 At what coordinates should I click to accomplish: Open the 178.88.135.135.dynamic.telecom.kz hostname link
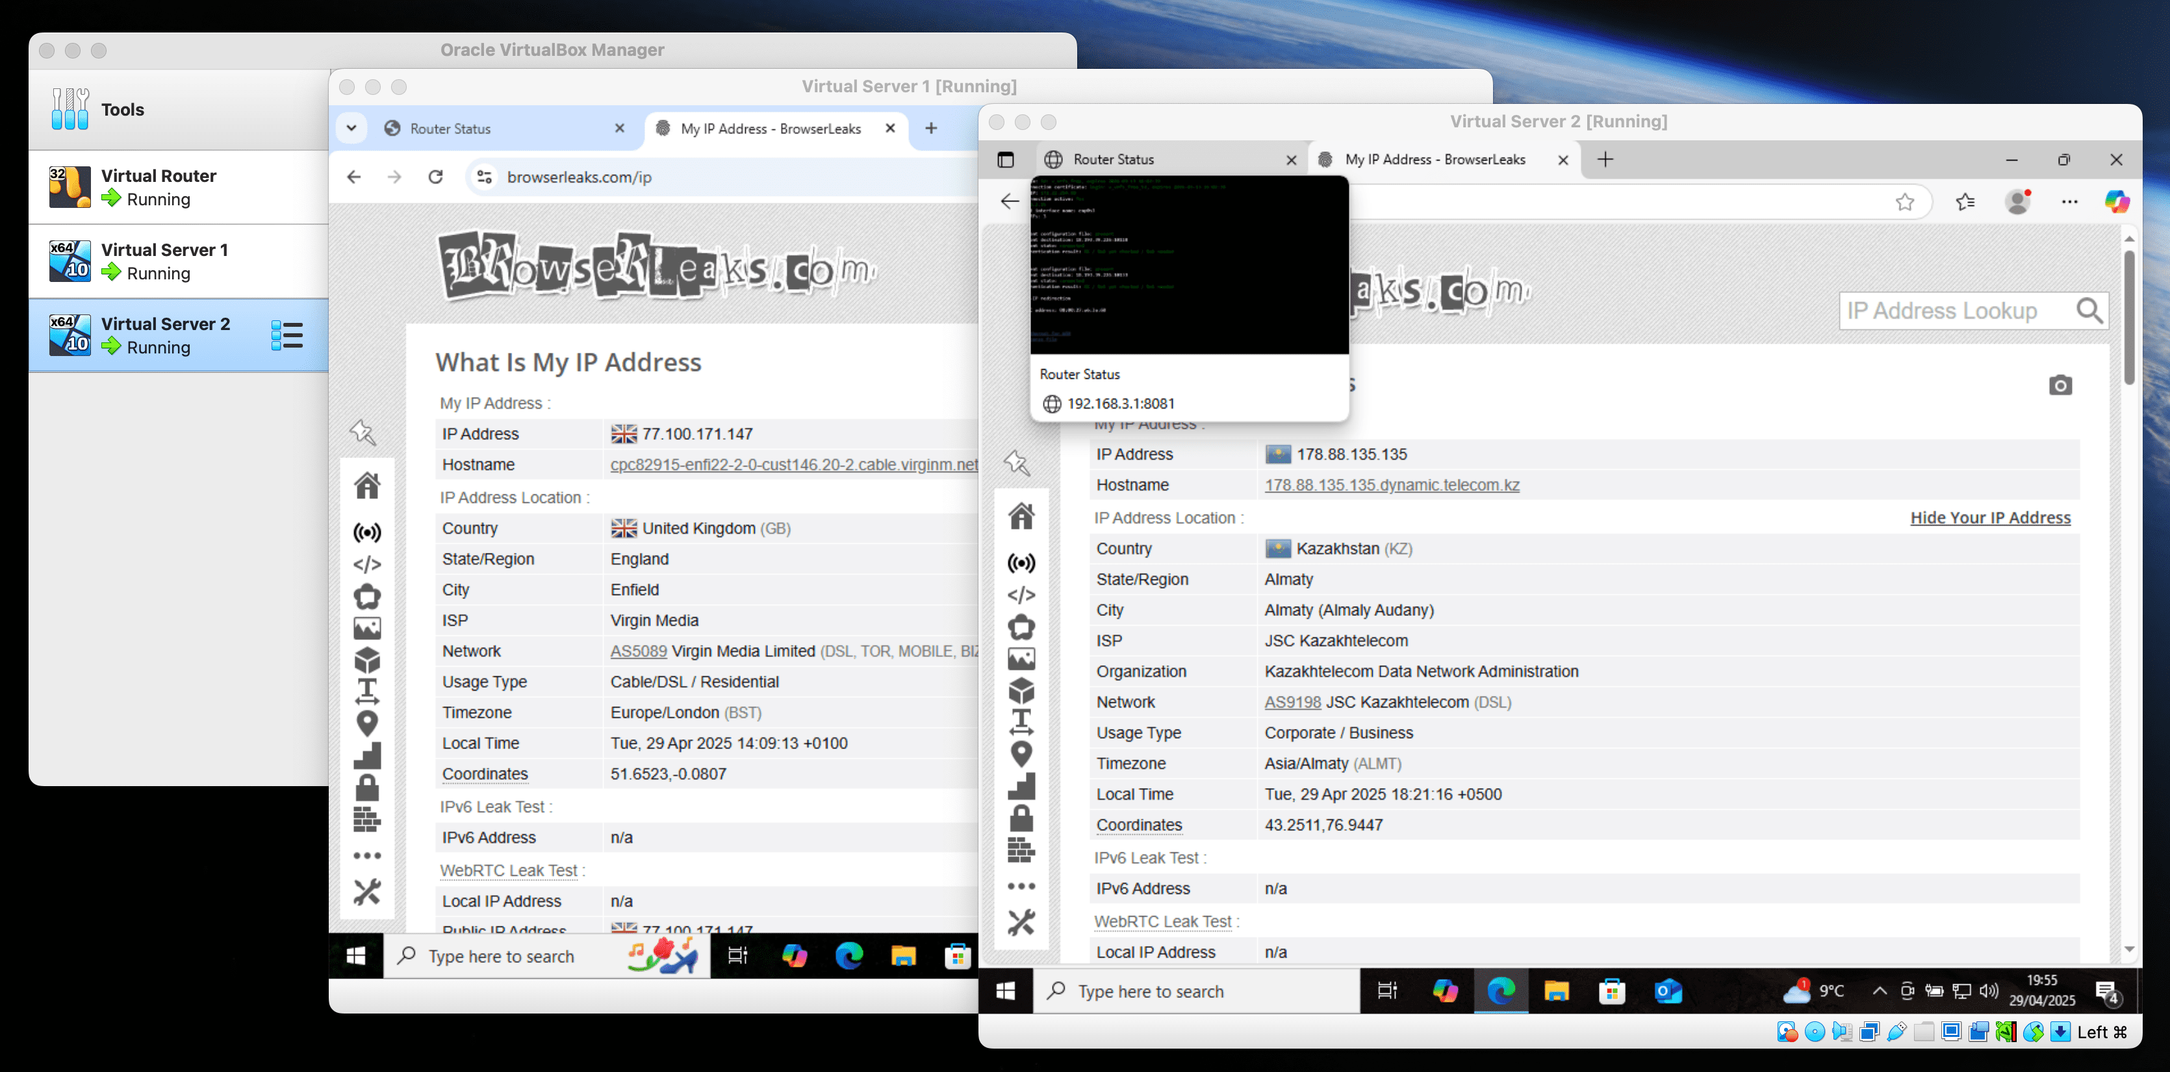coord(1392,485)
